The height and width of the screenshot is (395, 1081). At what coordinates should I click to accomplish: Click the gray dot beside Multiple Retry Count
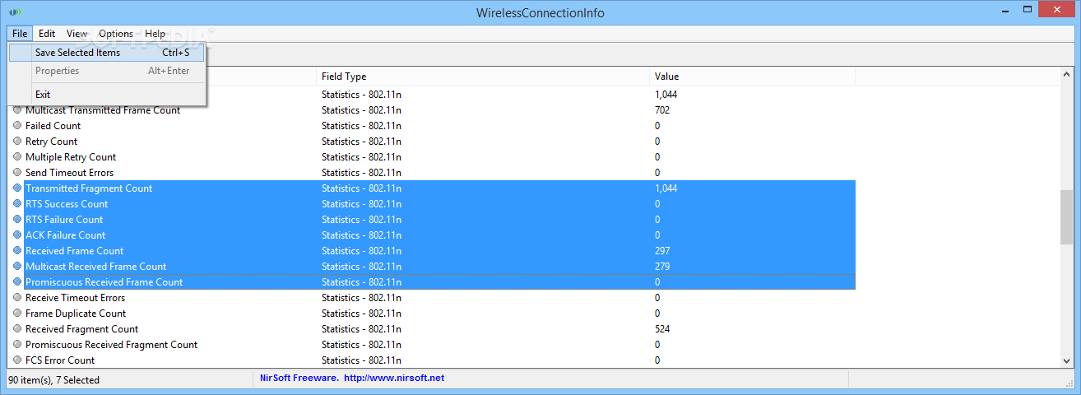tap(18, 157)
